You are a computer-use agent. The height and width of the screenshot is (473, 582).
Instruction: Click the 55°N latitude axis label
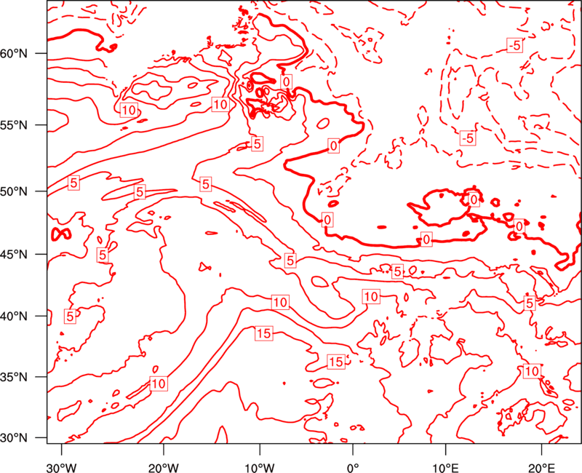tap(14, 125)
